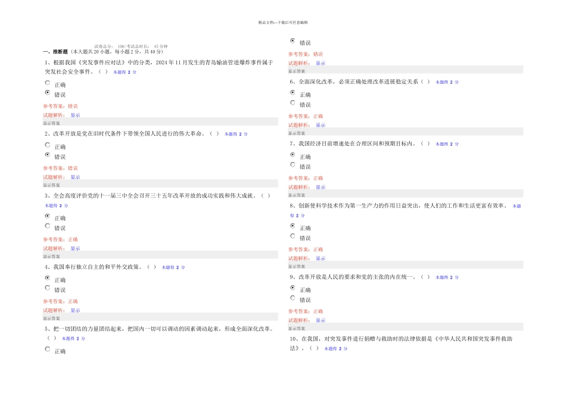566x400 pixels.
Task: Show 试题解析 for question 4
Action: click(x=75, y=311)
